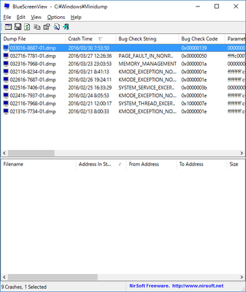The image size is (246, 292).
Task: Click the Size column header
Action: [x=236, y=164]
